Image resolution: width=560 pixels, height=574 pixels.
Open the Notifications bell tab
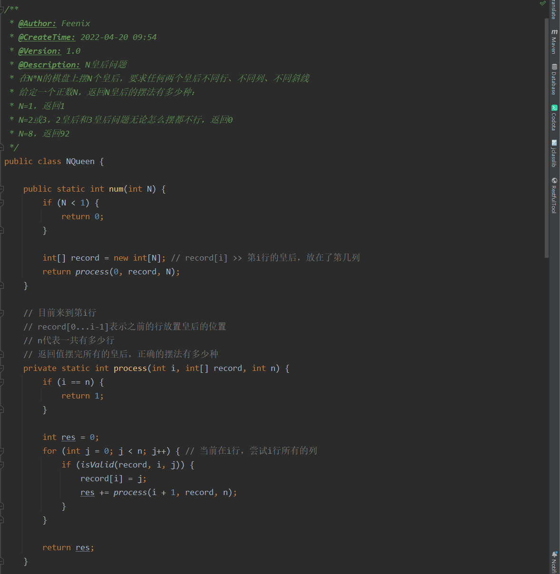tap(554, 562)
